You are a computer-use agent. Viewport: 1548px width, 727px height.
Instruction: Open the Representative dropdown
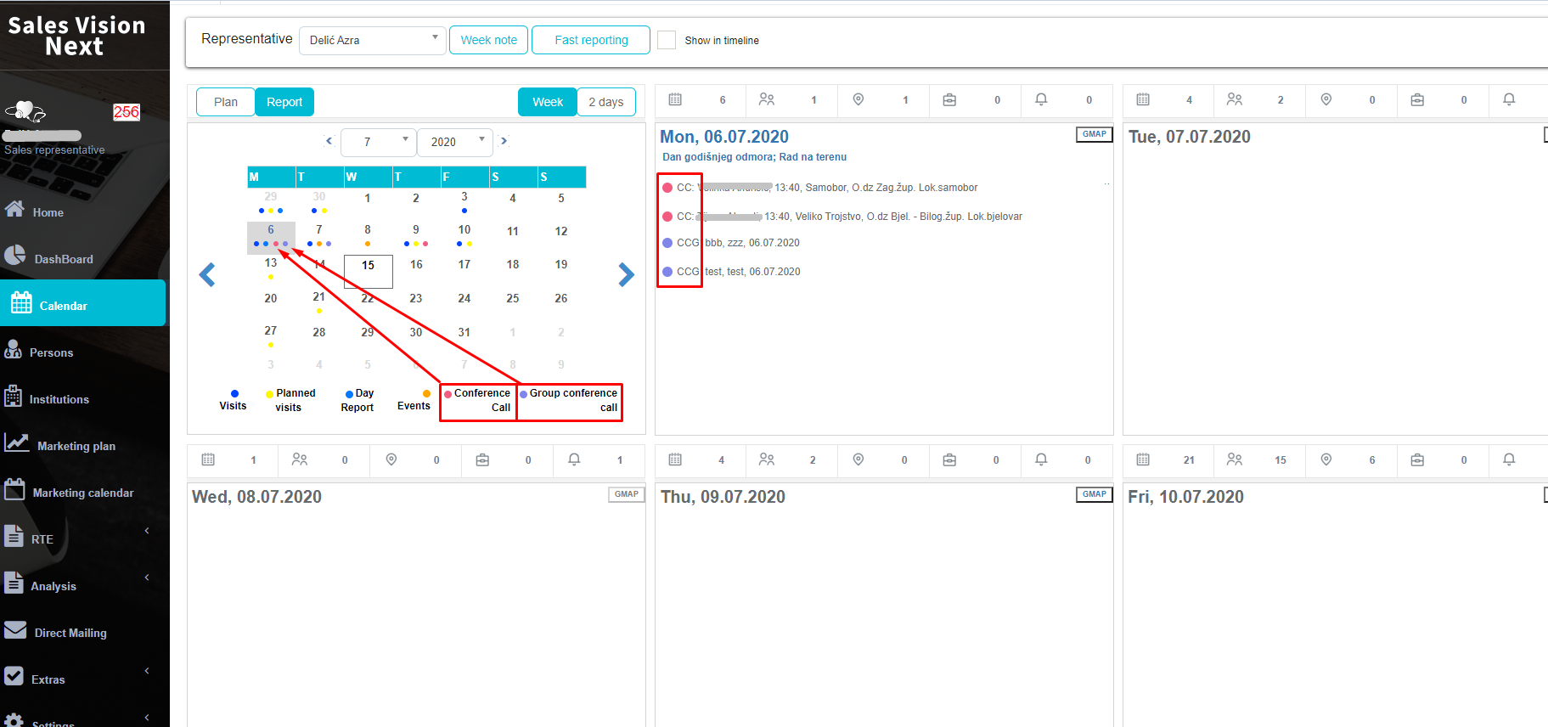[372, 40]
